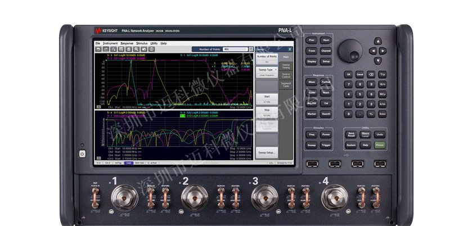Image resolution: width=450 pixels, height=226 pixels.
Task: Push the Avg BW key
Action: click(x=312, y=103)
